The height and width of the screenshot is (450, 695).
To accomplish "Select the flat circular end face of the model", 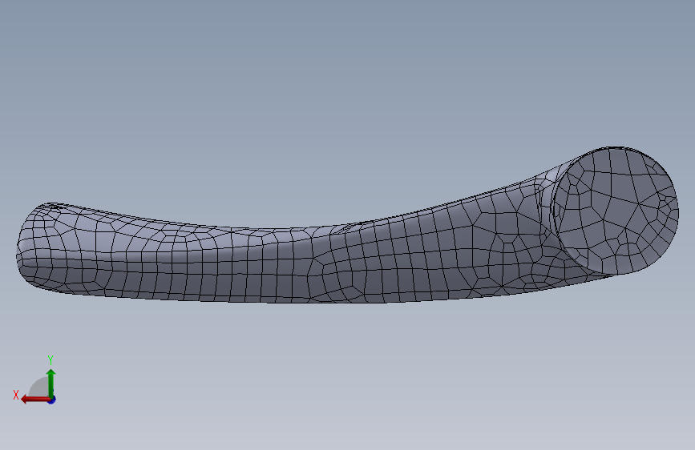I will tap(616, 211).
